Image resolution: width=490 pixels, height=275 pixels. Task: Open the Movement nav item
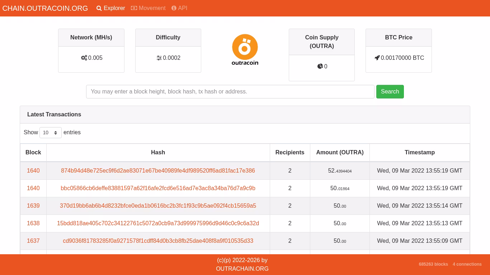pyautogui.click(x=148, y=8)
